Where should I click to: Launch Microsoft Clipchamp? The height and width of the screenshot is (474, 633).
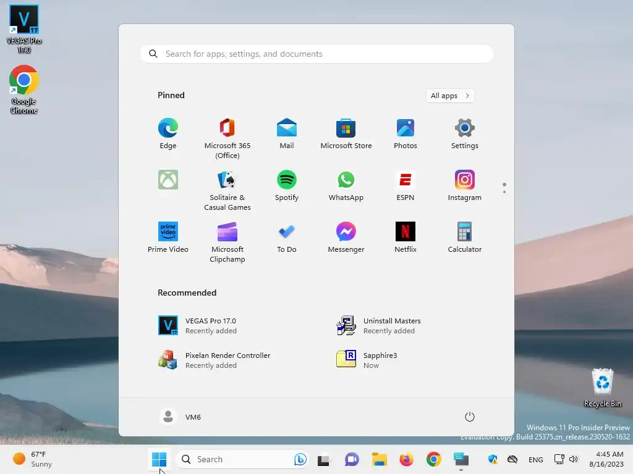227,242
